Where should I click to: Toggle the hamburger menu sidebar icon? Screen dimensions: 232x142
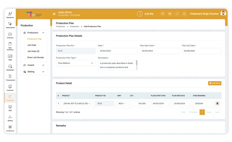pos(54,14)
